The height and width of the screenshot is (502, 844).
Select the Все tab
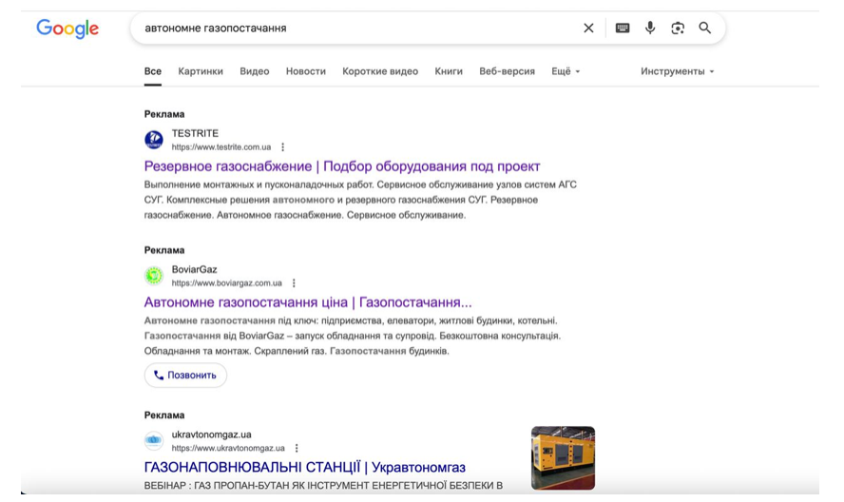153,71
